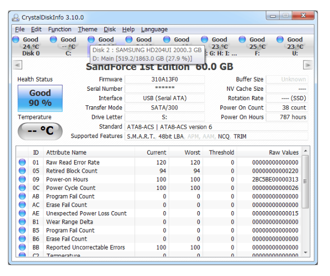Minimize the CrystalDiskInfo window
The width and height of the screenshot is (330, 276).
273,16
